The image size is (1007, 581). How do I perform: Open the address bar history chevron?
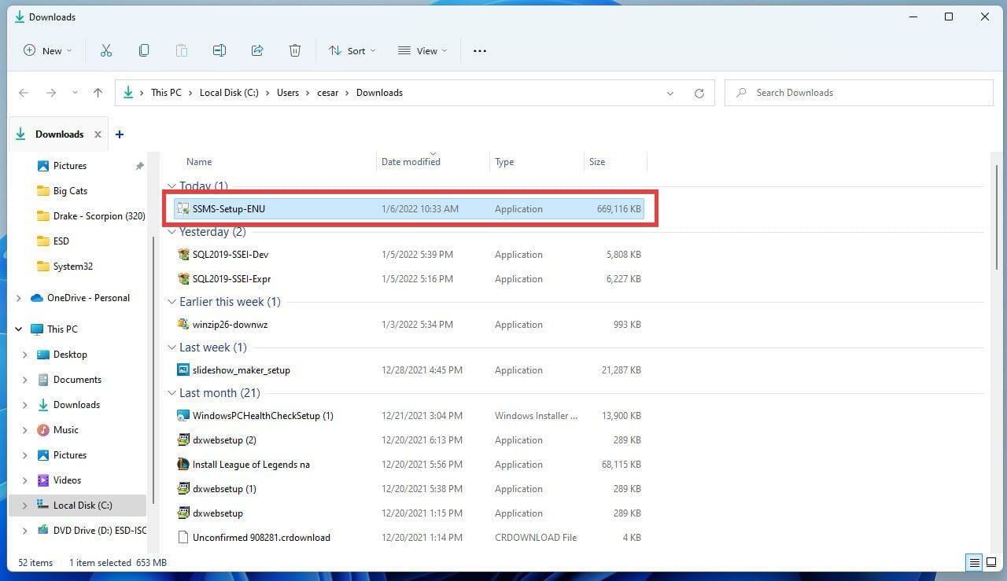670,92
